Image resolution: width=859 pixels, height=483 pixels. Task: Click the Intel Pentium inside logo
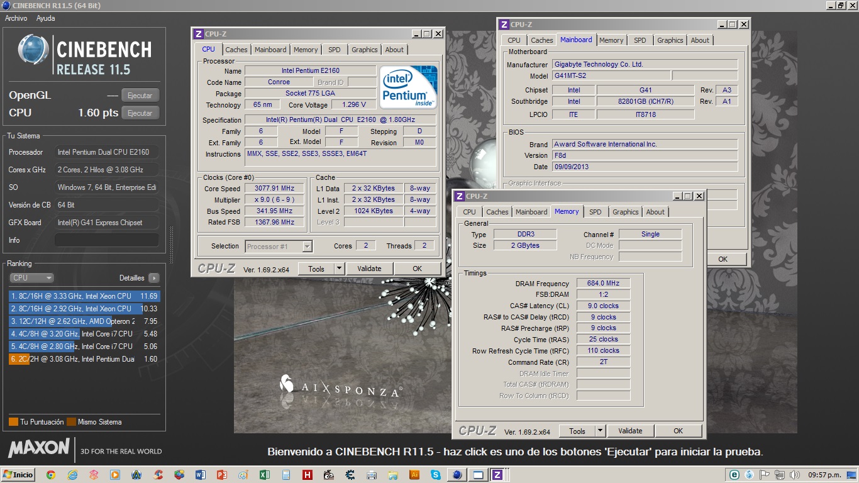coord(409,87)
